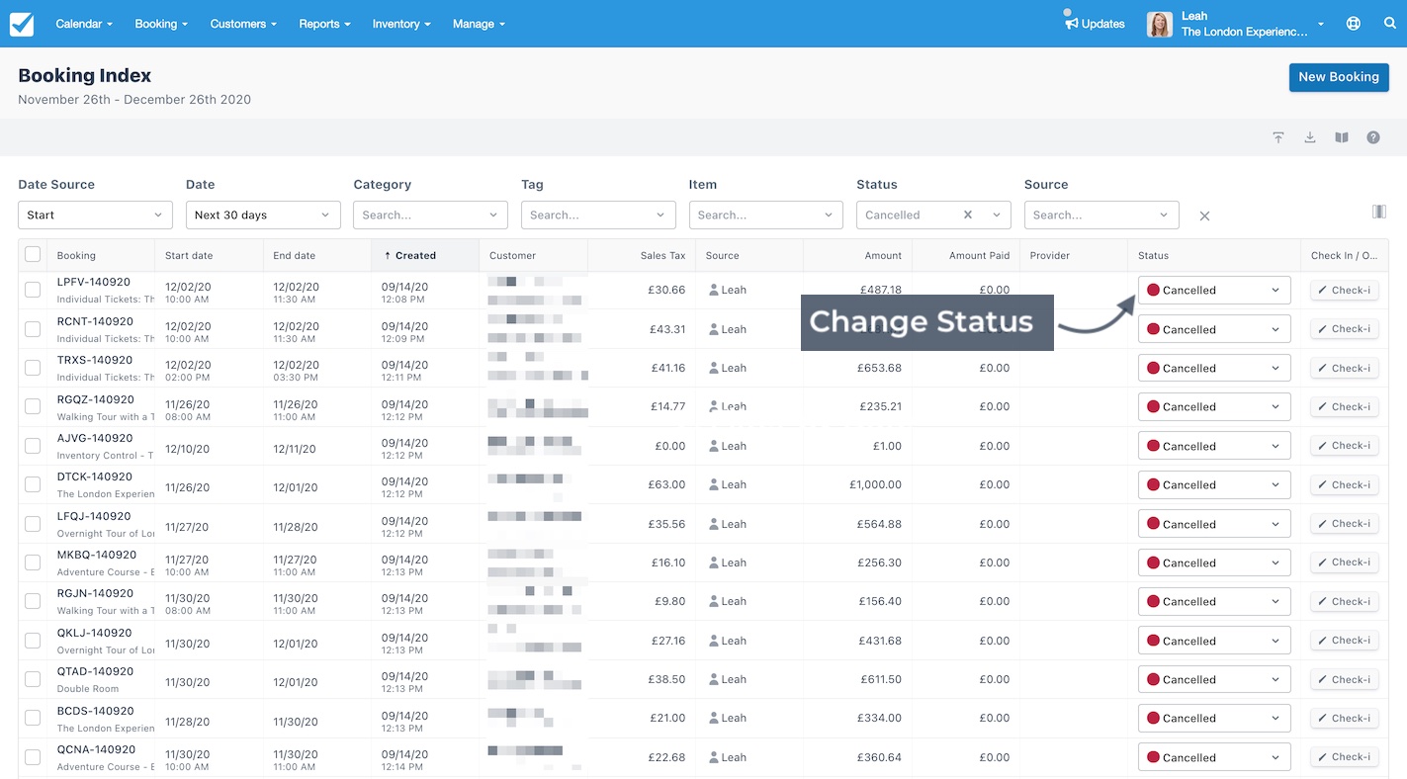
Task: Change status dropdown for TRXS-140920
Action: click(1214, 368)
